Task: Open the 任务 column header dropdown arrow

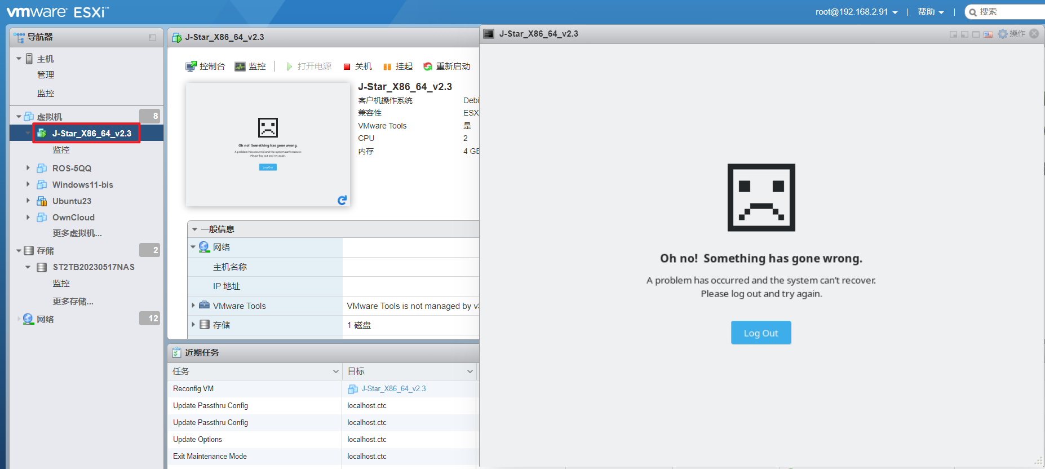Action: coord(335,371)
